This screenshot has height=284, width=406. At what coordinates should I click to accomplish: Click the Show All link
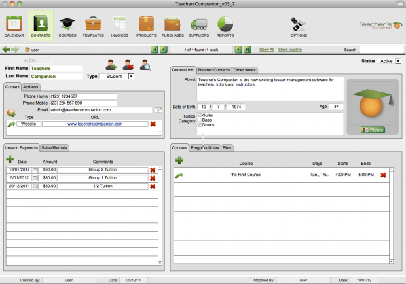(267, 50)
